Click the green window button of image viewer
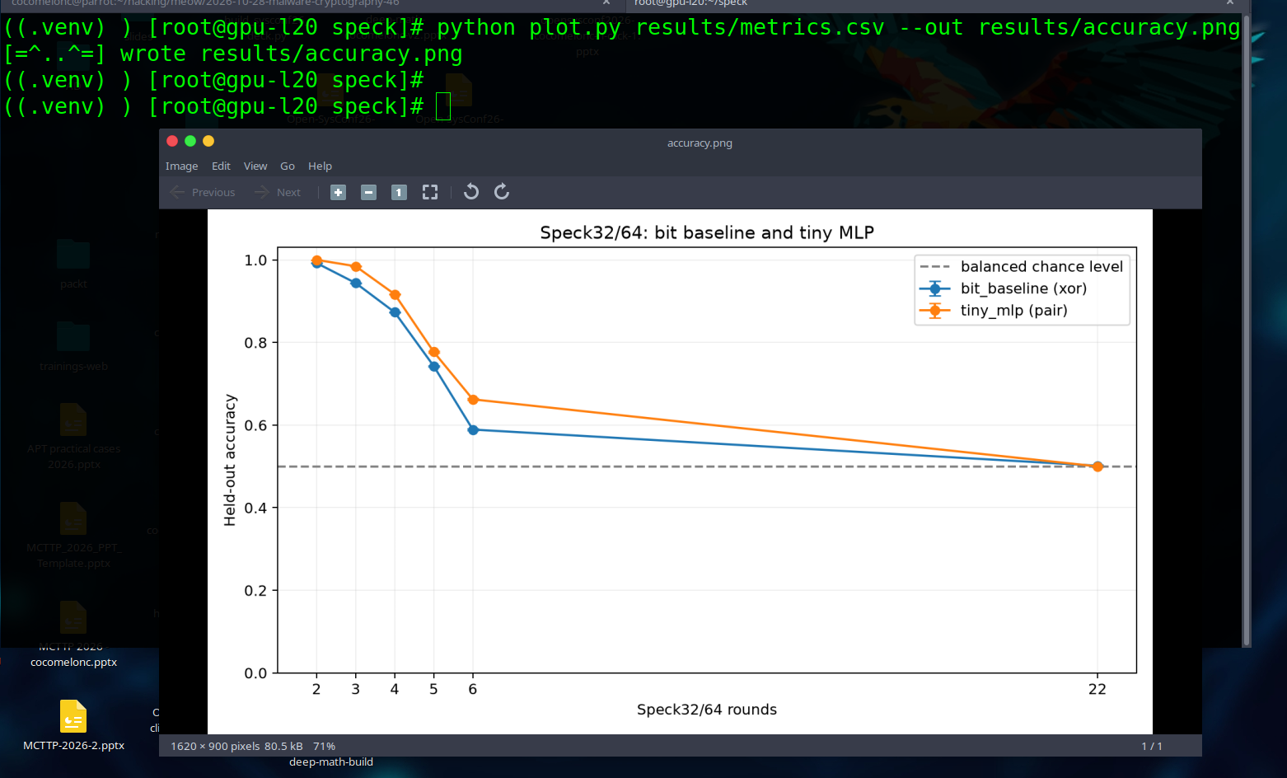The width and height of the screenshot is (1287, 778). pos(190,141)
